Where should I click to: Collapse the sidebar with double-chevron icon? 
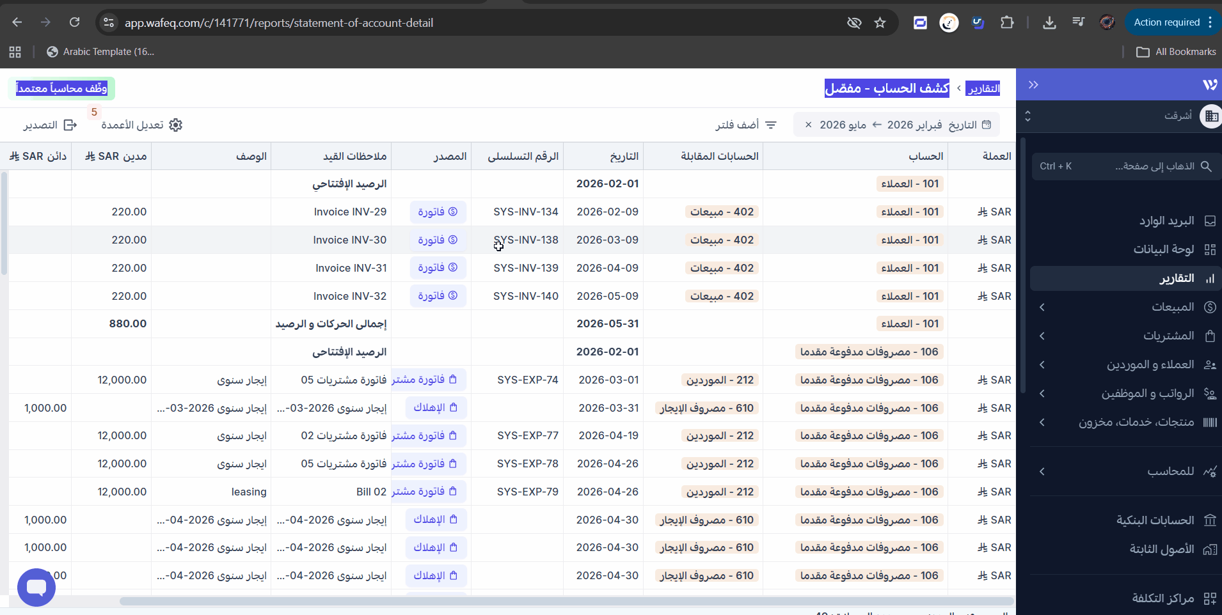(x=1033, y=85)
